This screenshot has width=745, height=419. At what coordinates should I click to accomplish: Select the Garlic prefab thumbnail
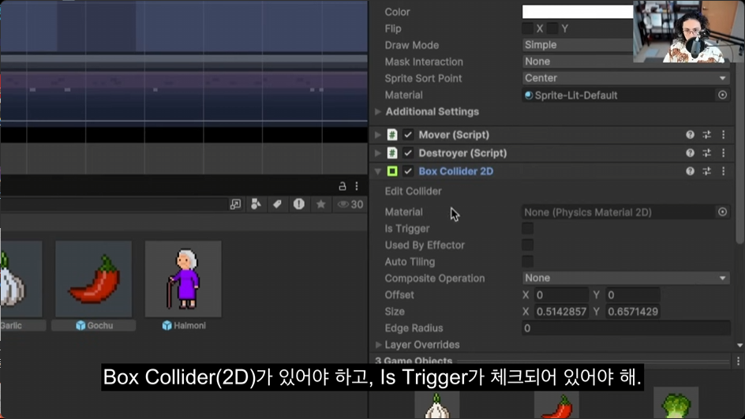point(21,279)
